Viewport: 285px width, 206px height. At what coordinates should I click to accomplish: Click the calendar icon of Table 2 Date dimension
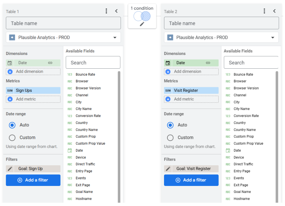(x=168, y=63)
